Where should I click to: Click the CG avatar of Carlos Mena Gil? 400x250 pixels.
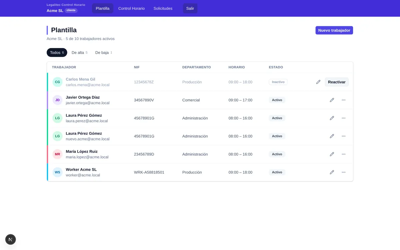click(x=58, y=82)
